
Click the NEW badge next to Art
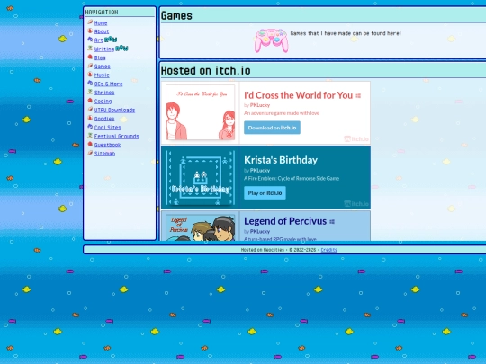point(111,40)
